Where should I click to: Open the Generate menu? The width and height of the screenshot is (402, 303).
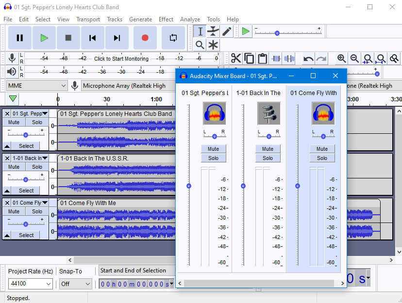click(x=140, y=19)
